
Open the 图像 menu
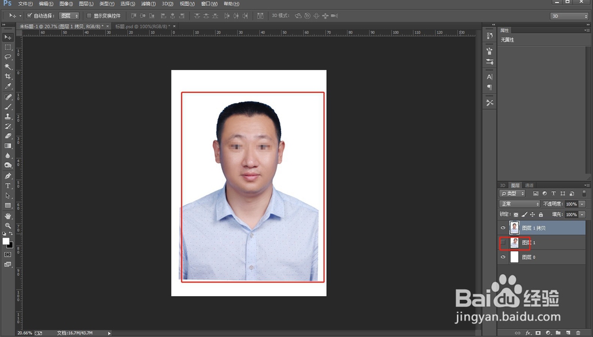click(66, 4)
